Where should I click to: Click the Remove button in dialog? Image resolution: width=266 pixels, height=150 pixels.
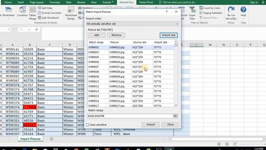point(116,35)
